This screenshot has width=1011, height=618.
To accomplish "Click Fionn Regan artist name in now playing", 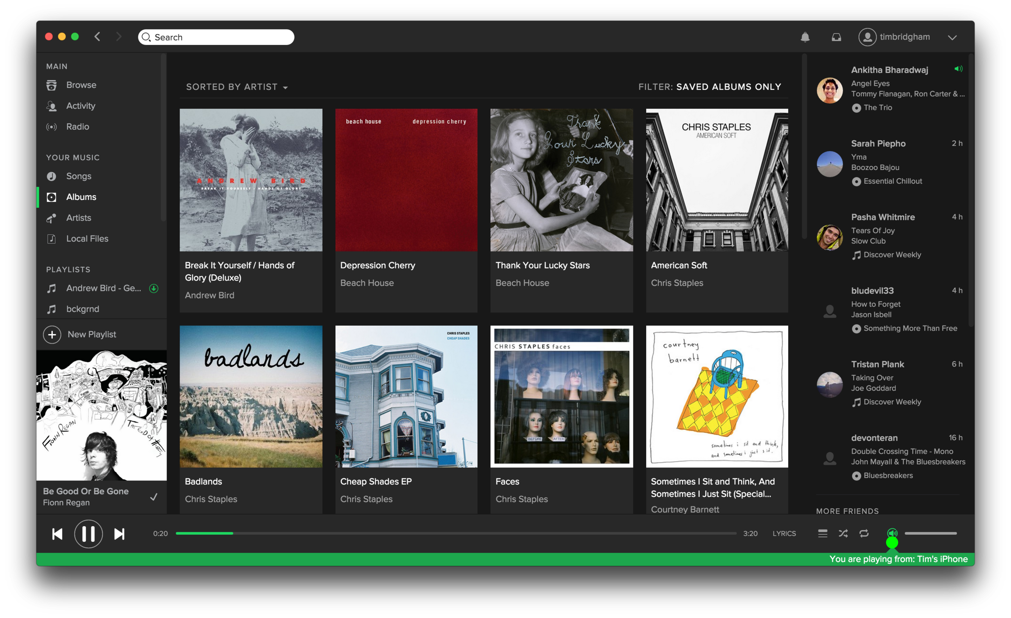I will [x=66, y=502].
